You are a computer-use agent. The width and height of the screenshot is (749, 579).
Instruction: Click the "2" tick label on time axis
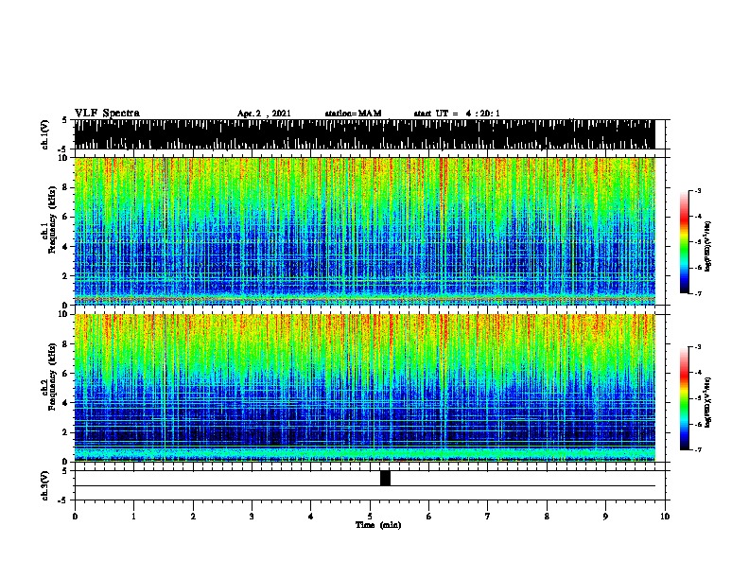click(193, 517)
